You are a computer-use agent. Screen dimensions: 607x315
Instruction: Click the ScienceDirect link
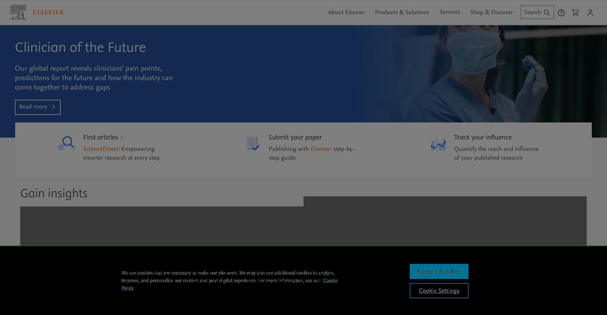tap(101, 149)
